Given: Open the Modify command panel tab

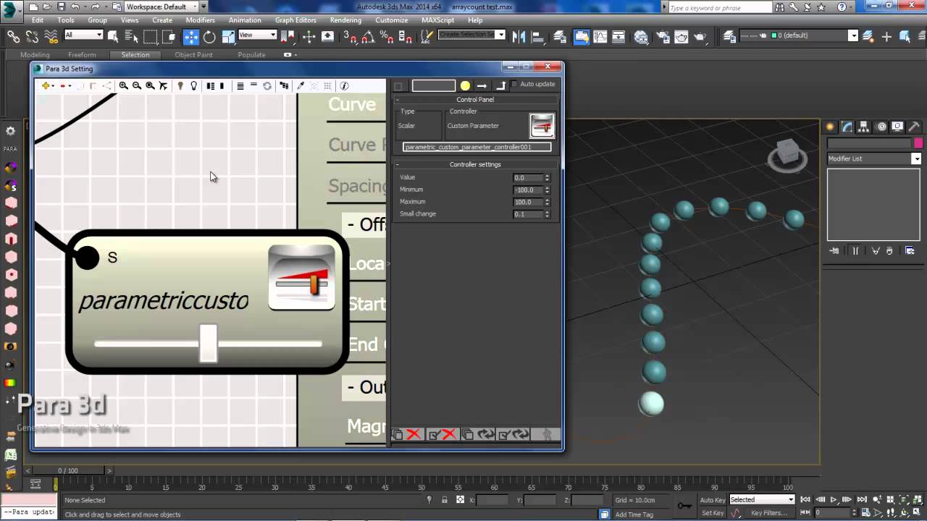Looking at the screenshot, I should tap(847, 127).
